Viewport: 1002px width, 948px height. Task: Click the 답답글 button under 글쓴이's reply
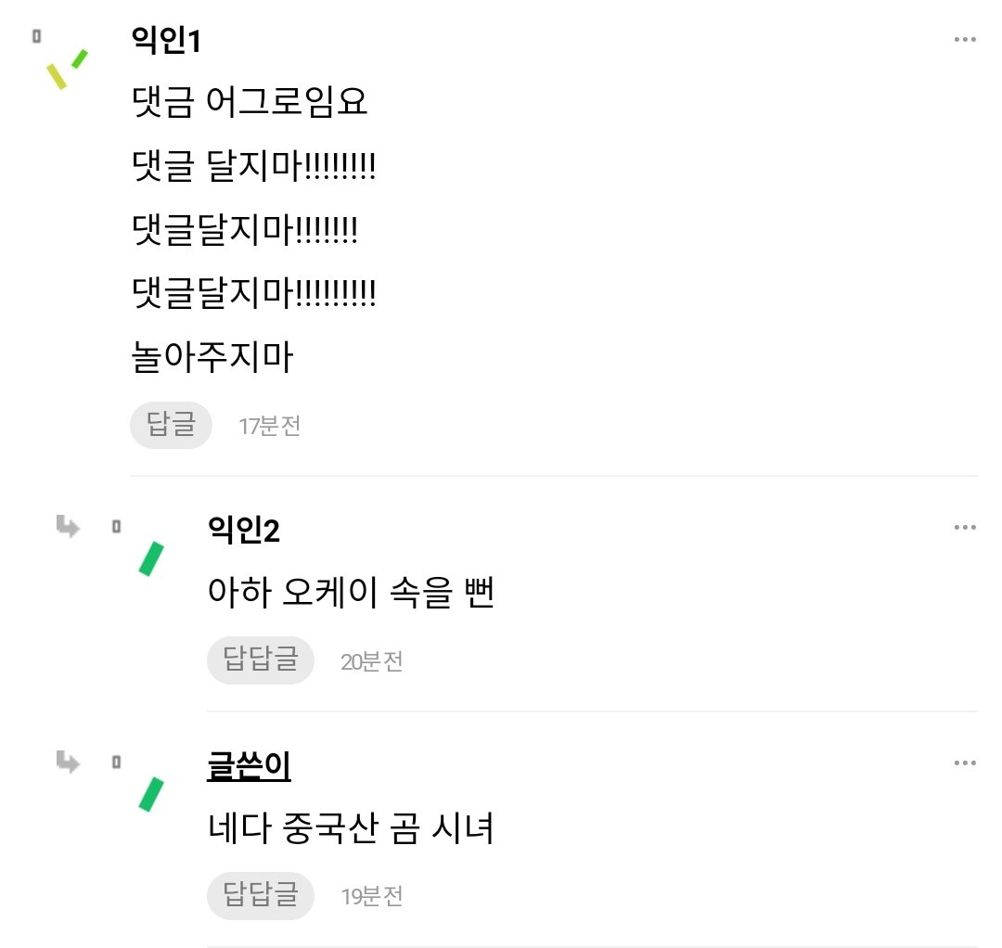click(261, 896)
